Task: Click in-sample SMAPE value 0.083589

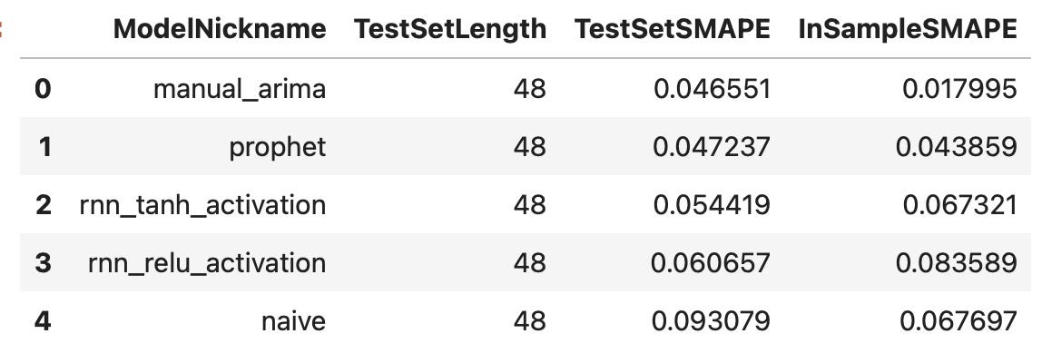Action: pyautogui.click(x=957, y=262)
